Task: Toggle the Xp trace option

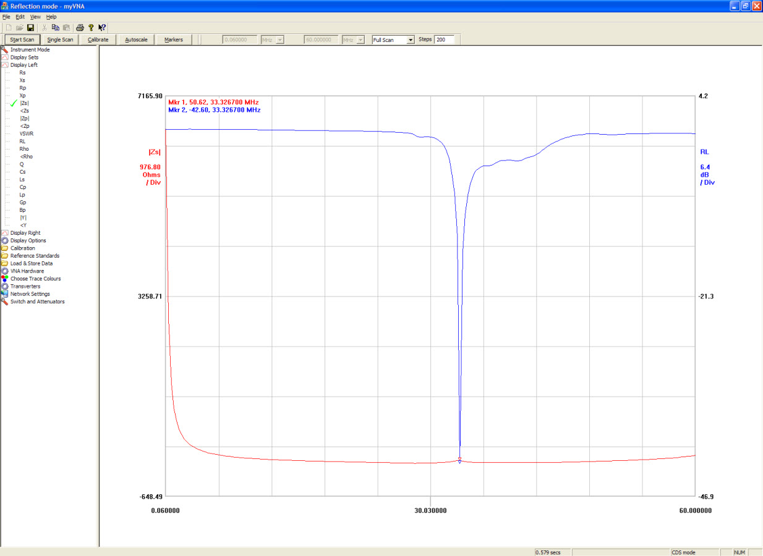Action: [23, 96]
